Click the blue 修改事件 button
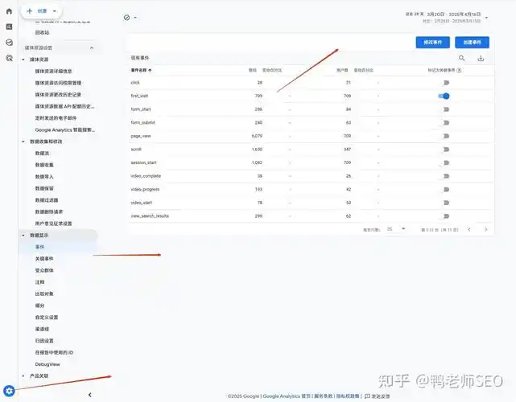Image resolution: width=516 pixels, height=402 pixels. [433, 42]
